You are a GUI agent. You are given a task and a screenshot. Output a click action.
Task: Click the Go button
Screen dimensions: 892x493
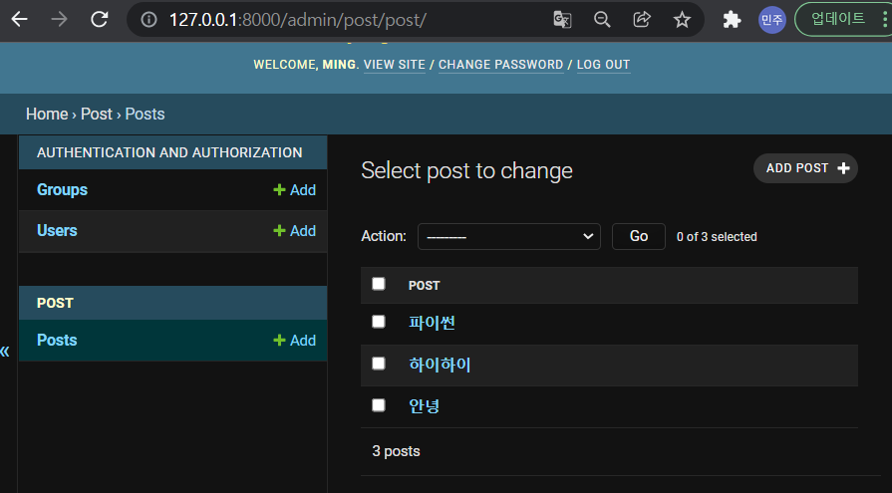click(x=638, y=237)
